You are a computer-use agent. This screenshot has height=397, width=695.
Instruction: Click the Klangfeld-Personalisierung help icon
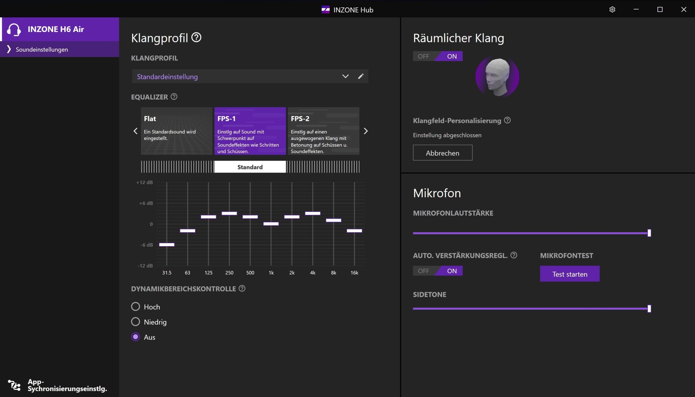coord(507,120)
